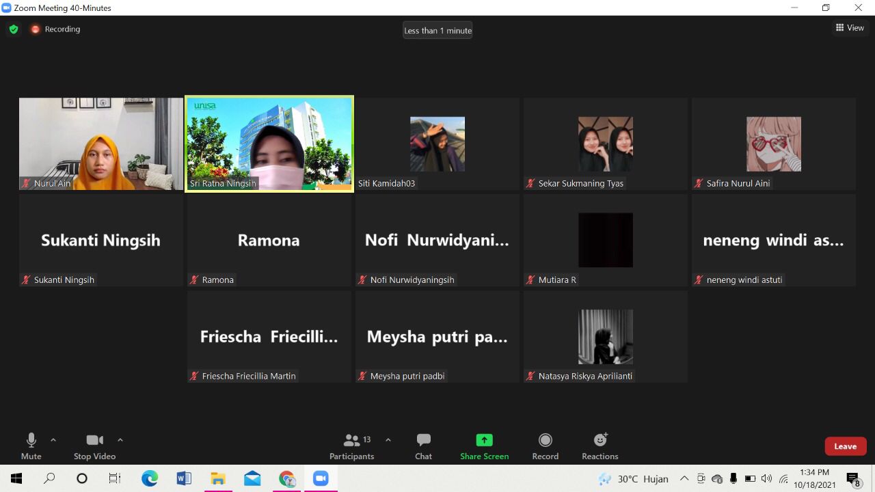Select Nurul'Ain video tile
The image size is (875, 492).
coord(101,143)
